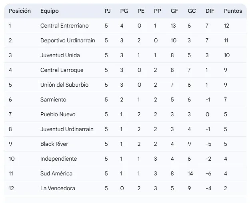Click Juventud Unida in the table
The width and height of the screenshot is (250, 203).
click(60, 56)
